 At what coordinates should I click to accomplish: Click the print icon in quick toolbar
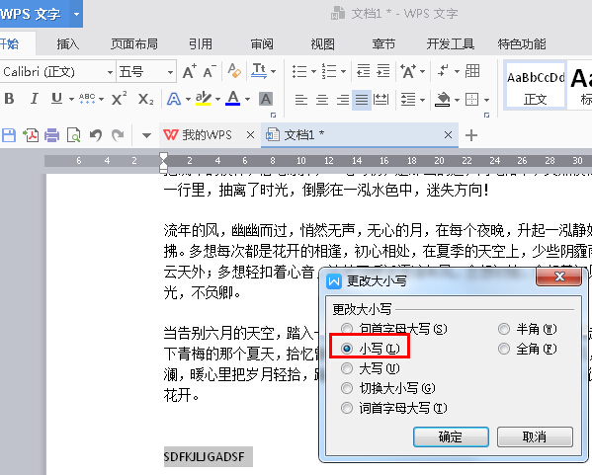pyautogui.click(x=51, y=135)
